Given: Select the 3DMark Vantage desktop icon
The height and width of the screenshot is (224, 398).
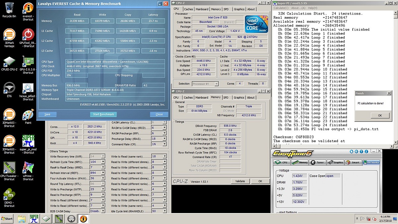Looking at the screenshot, I should 9,38.
